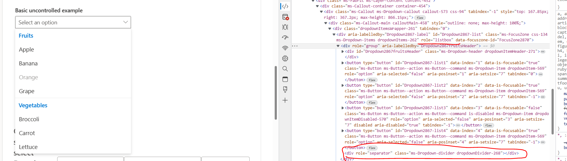Click the 'Select an option' placeholder field
The width and height of the screenshot is (567, 161).
click(x=73, y=22)
